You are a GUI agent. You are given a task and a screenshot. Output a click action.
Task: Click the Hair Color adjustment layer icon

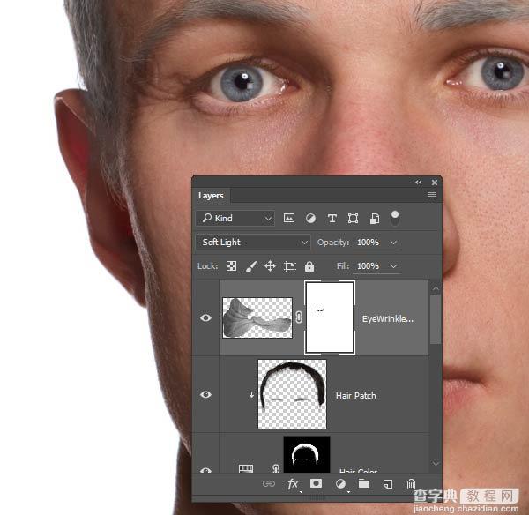click(x=246, y=468)
